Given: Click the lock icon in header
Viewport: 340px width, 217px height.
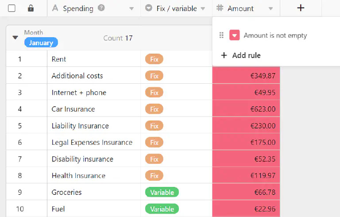Looking at the screenshot, I should pyautogui.click(x=31, y=8).
